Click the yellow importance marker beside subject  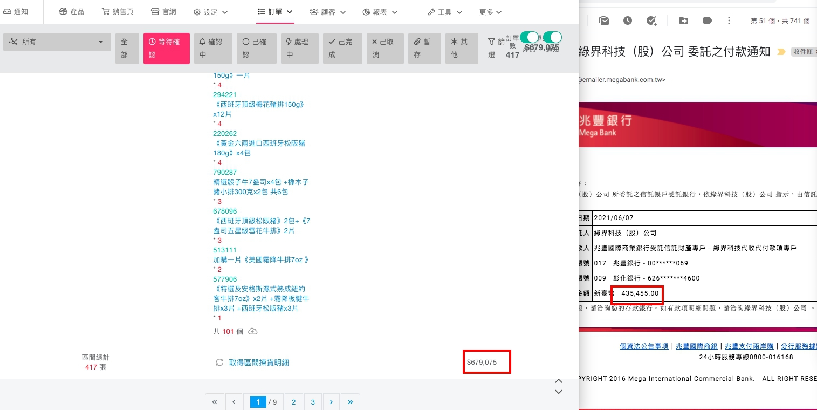click(x=780, y=52)
